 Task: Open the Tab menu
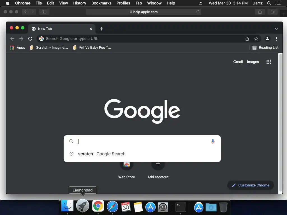(138, 3)
